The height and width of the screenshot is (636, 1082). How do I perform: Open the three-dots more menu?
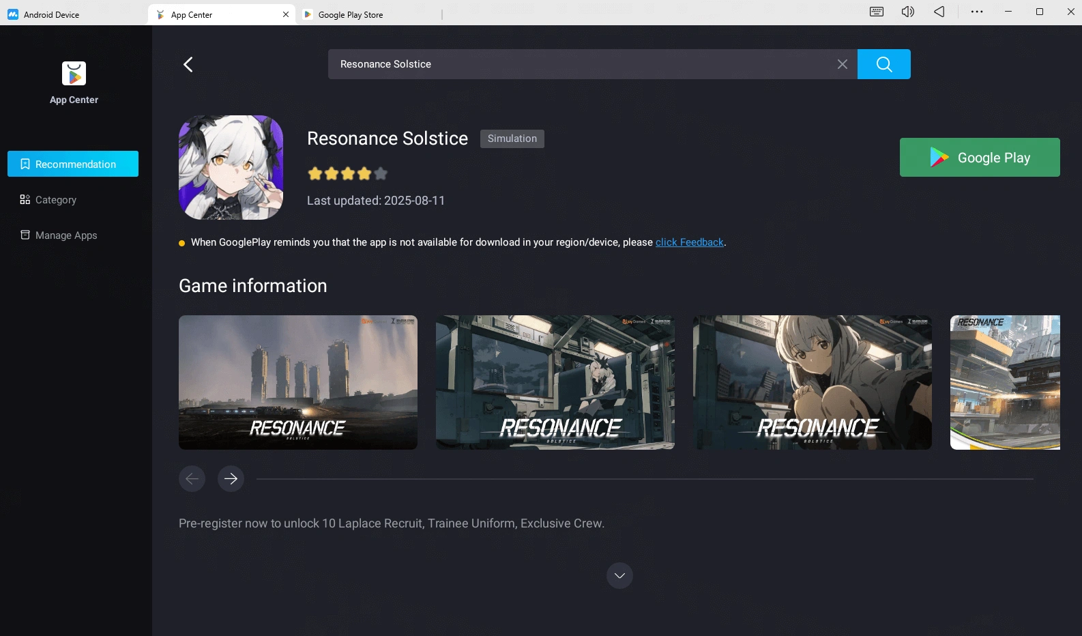tap(977, 12)
